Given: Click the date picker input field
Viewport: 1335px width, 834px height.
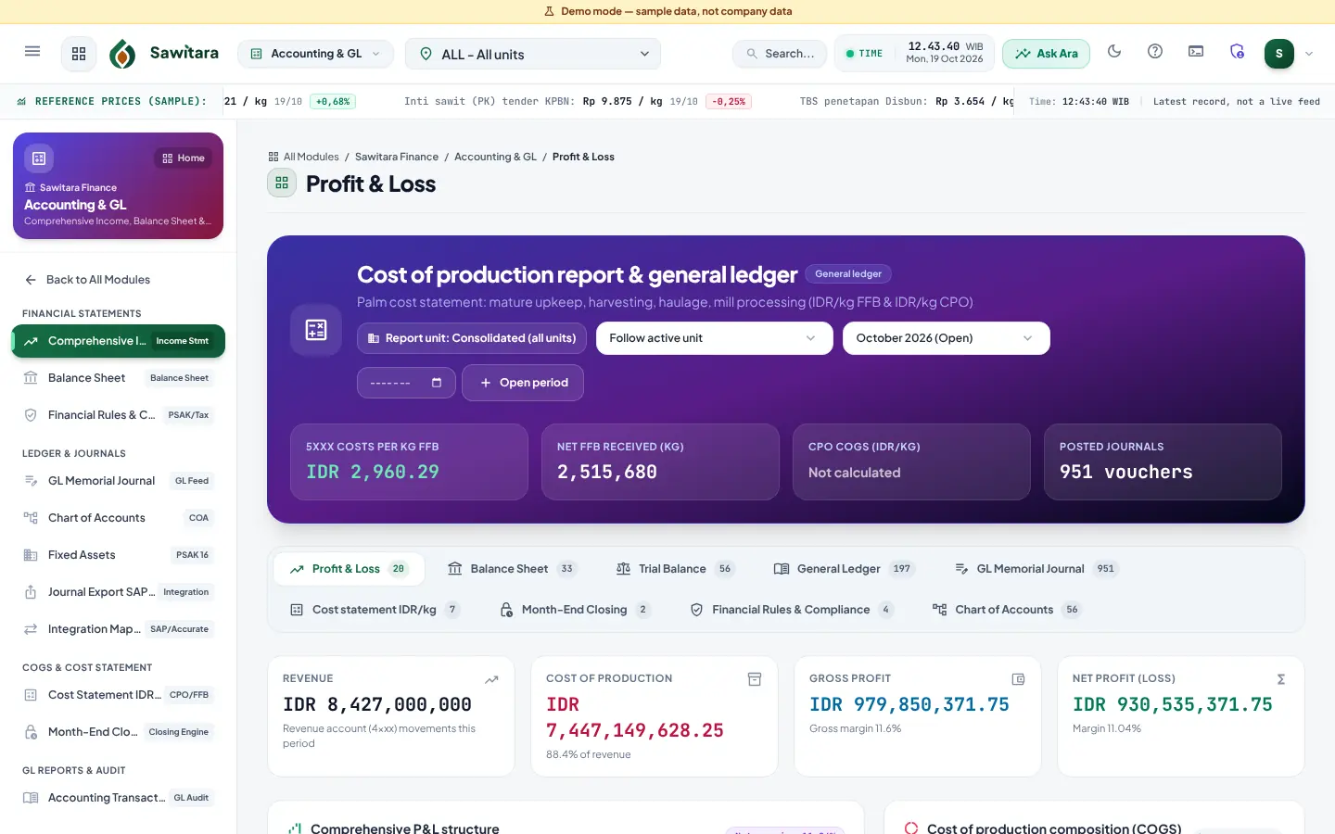Looking at the screenshot, I should coord(406,383).
